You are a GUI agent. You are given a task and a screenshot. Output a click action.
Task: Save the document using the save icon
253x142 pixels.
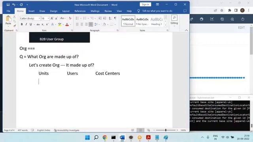click(x=8, y=5)
